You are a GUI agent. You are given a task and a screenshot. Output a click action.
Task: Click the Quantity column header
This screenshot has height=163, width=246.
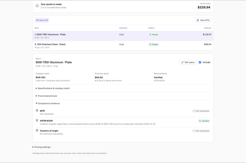pos(123,28)
